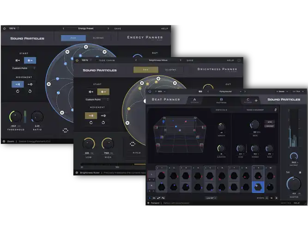Click the link icon in Beat Panner header

200,91
